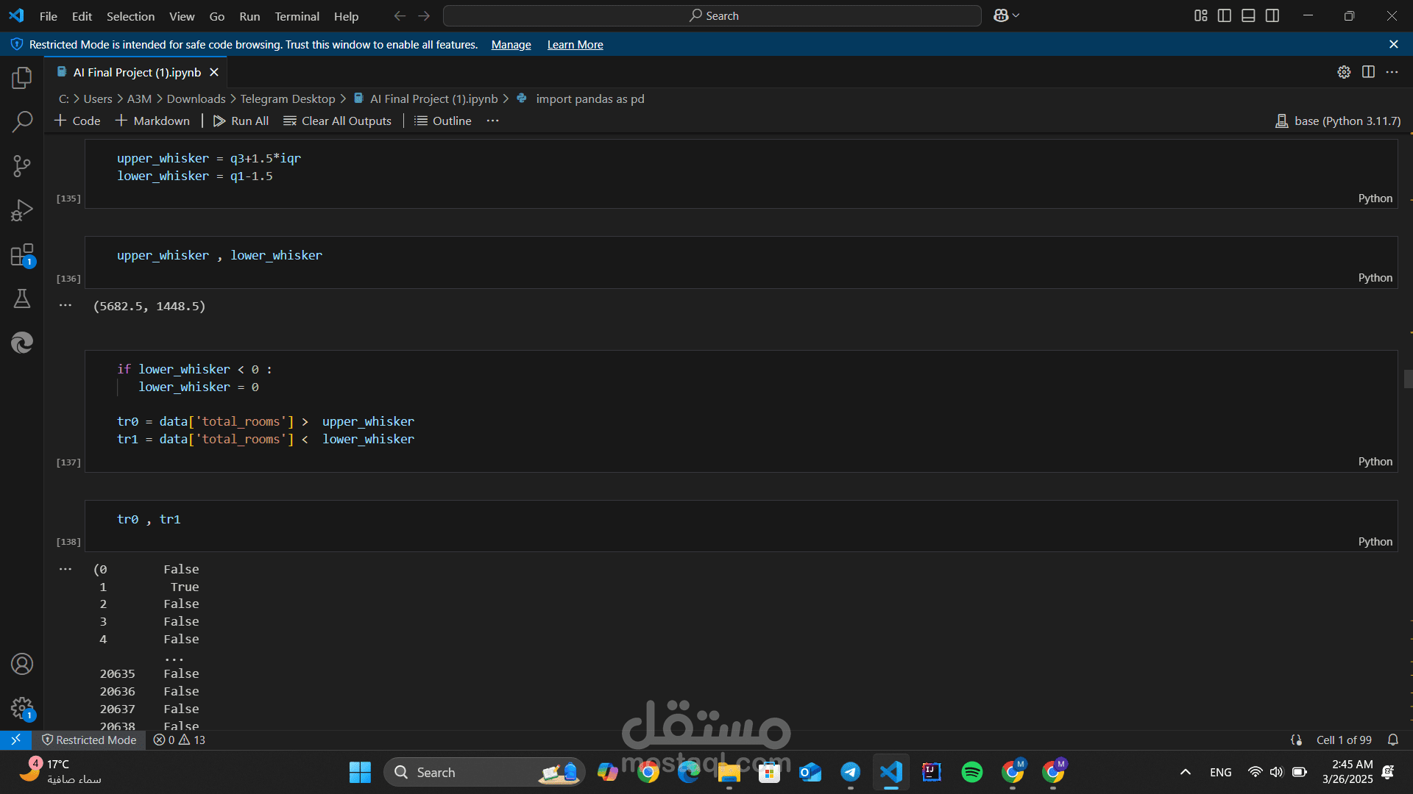The image size is (1413, 794).
Task: Expand Copilot dropdown in title bar
Action: (1017, 15)
